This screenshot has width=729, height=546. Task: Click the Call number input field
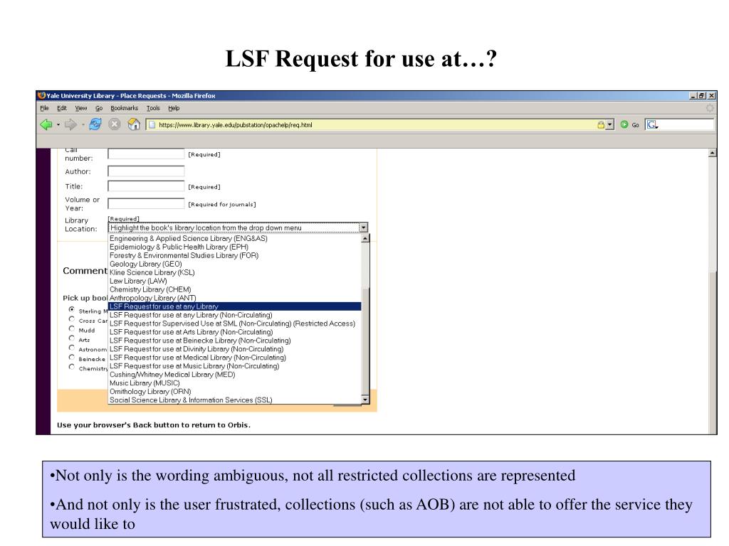point(146,154)
